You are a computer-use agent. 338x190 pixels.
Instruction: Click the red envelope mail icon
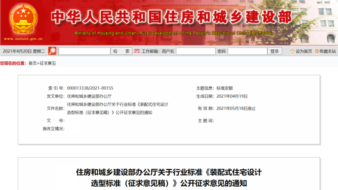pos(137,51)
